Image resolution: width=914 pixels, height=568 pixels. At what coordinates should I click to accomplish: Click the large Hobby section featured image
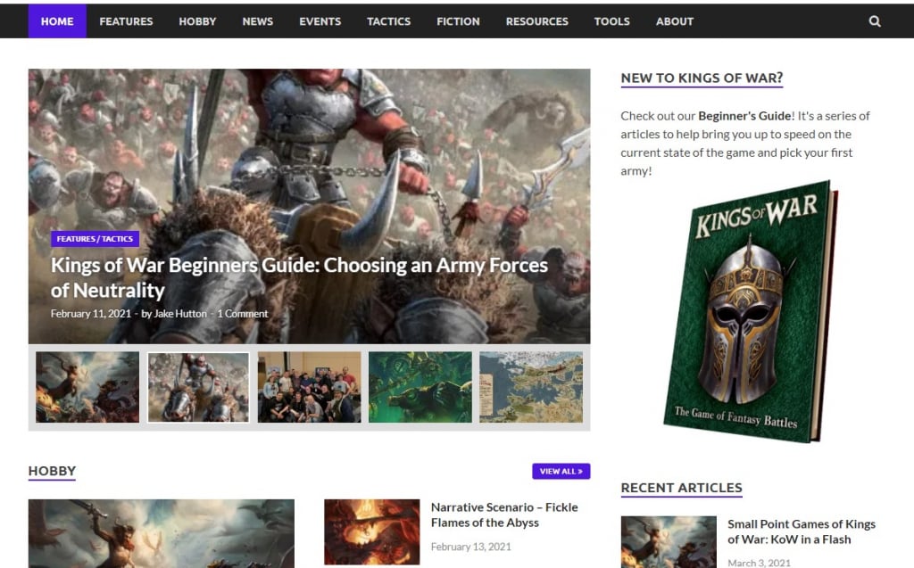tap(162, 533)
